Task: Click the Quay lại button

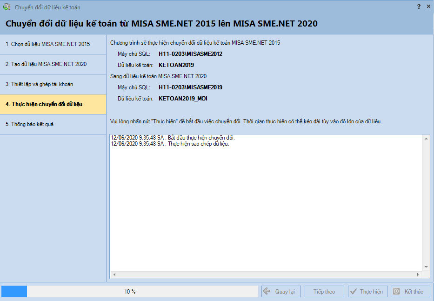Action: click(x=281, y=292)
